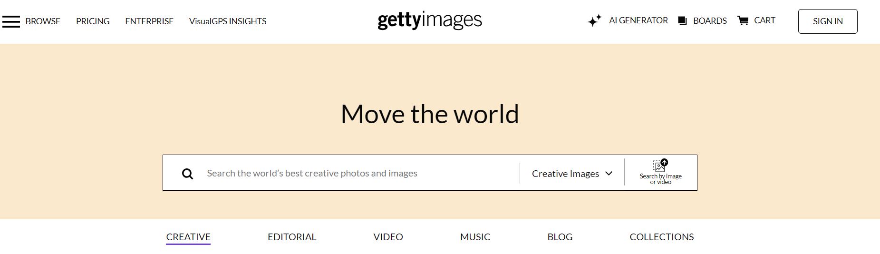
Task: Open the hamburger Browse menu icon
Action: click(11, 21)
